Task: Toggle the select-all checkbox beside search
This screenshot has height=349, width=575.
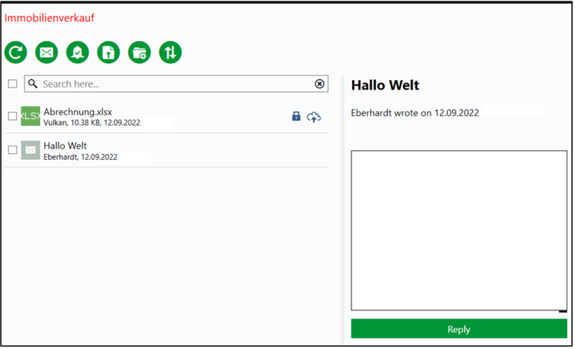Action: [12, 84]
